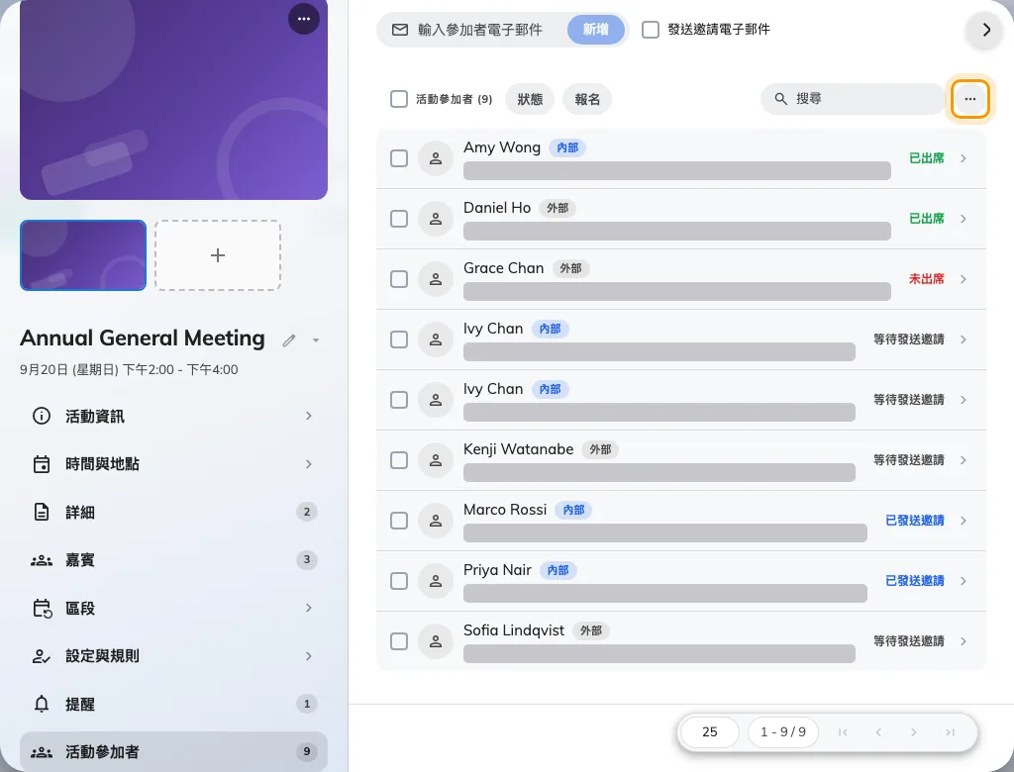Viewport: 1014px width, 772px height.
Task: Click the 新增 button
Action: click(595, 30)
